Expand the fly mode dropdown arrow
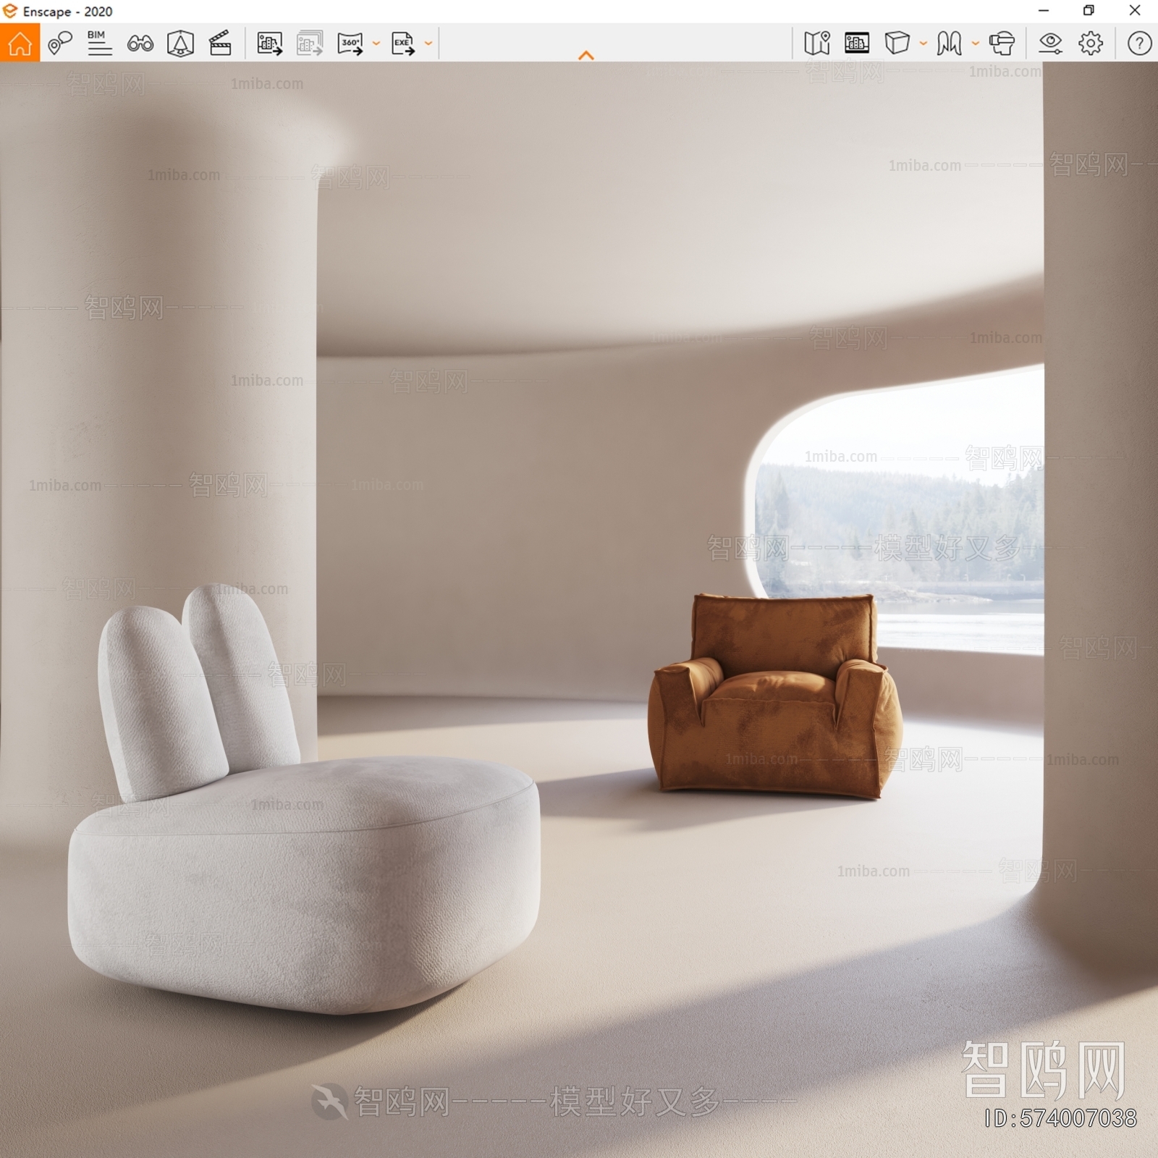This screenshot has width=1158, height=1158. tap(976, 43)
